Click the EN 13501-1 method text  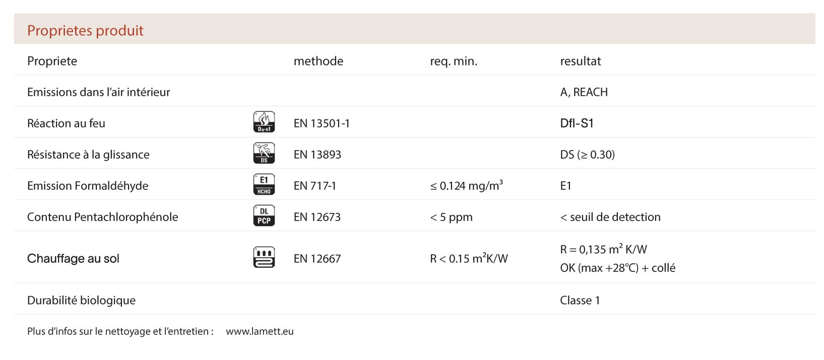coord(321,123)
